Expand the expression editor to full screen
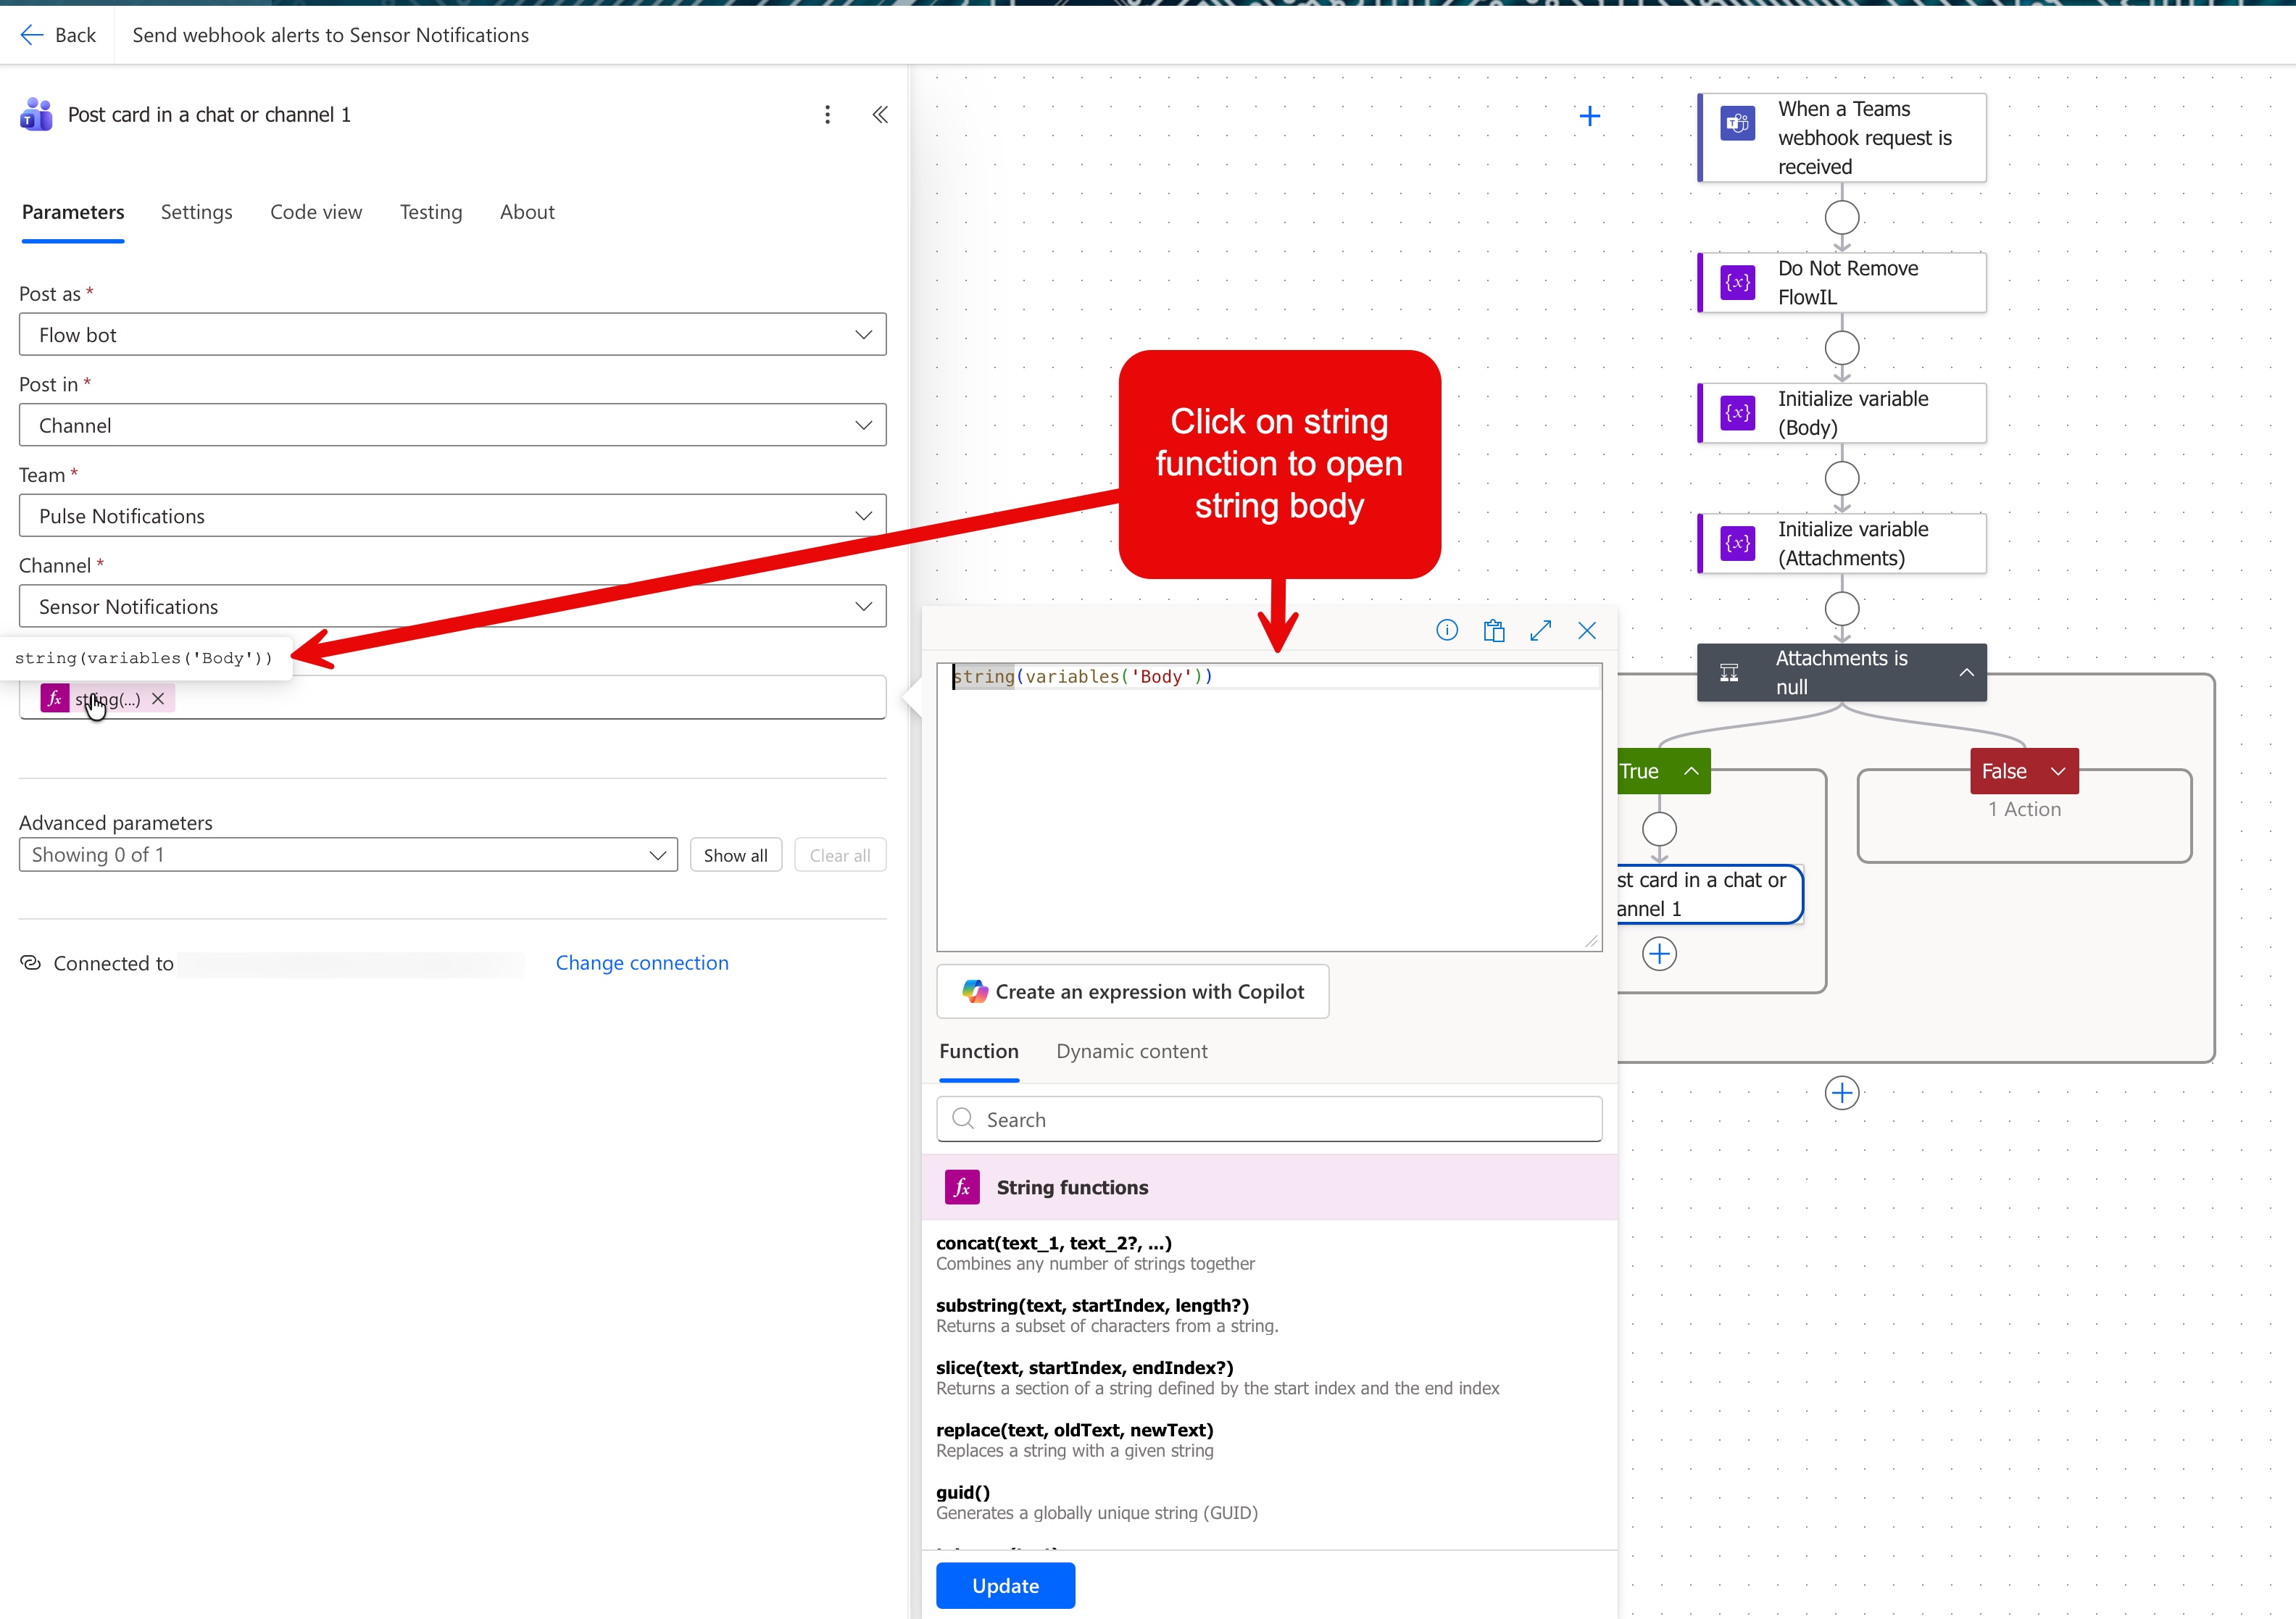This screenshot has height=1619, width=2296. pos(1541,630)
